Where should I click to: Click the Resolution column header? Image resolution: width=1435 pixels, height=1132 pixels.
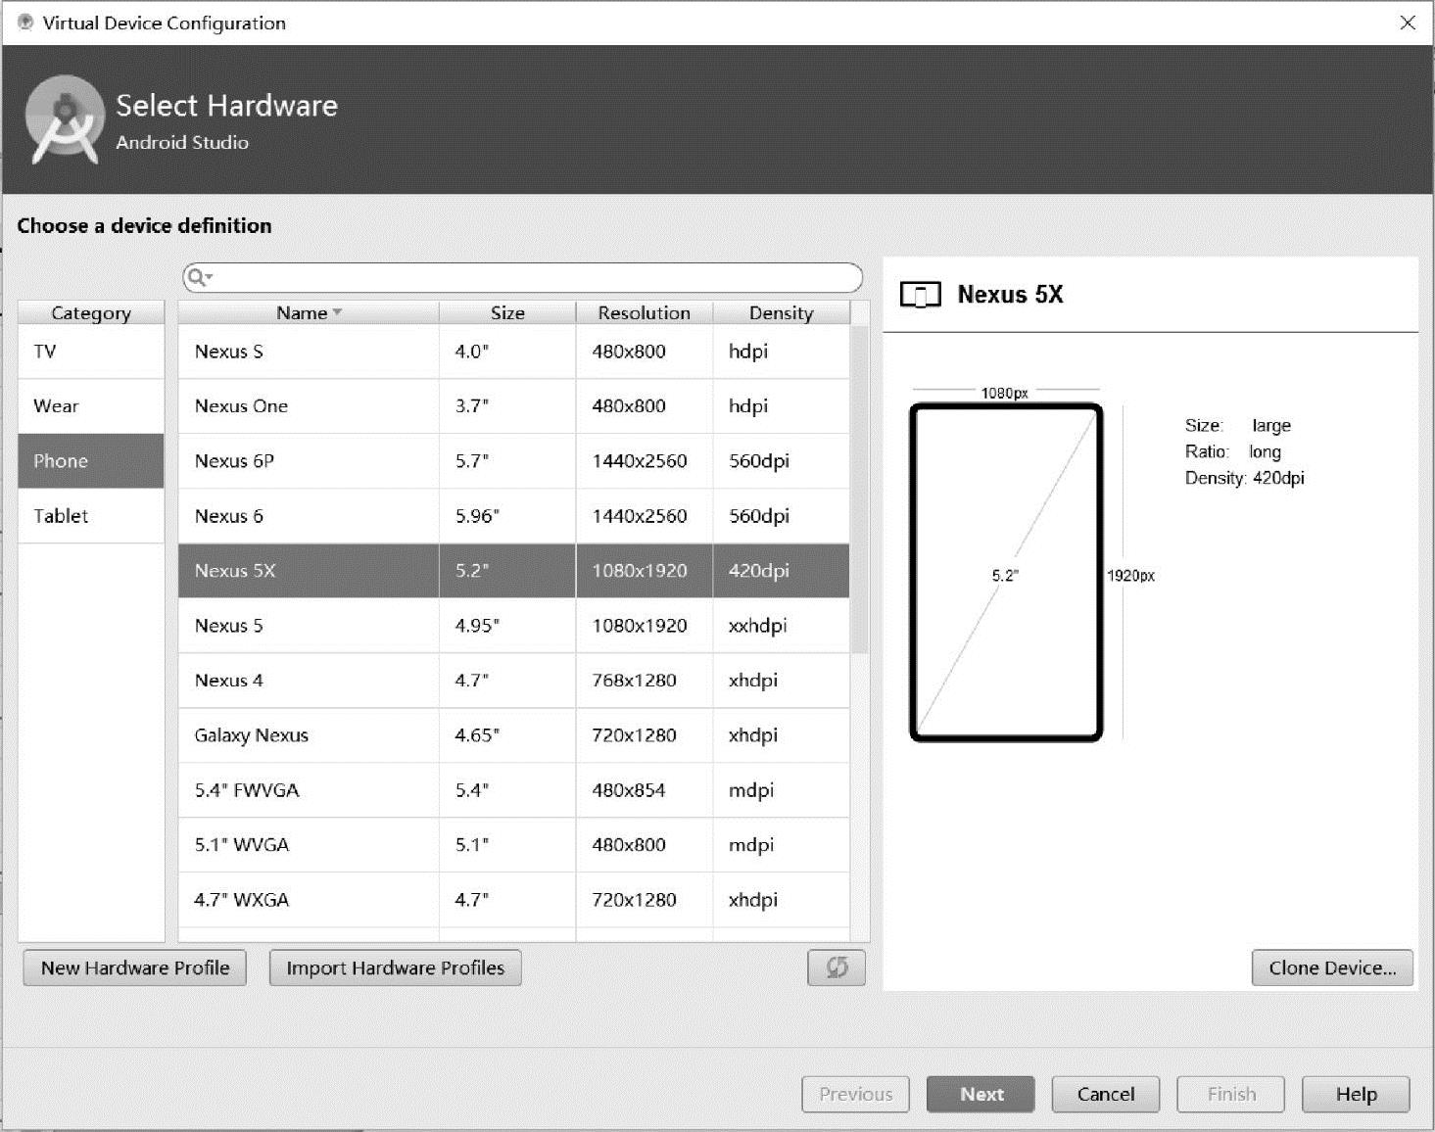coord(645,312)
